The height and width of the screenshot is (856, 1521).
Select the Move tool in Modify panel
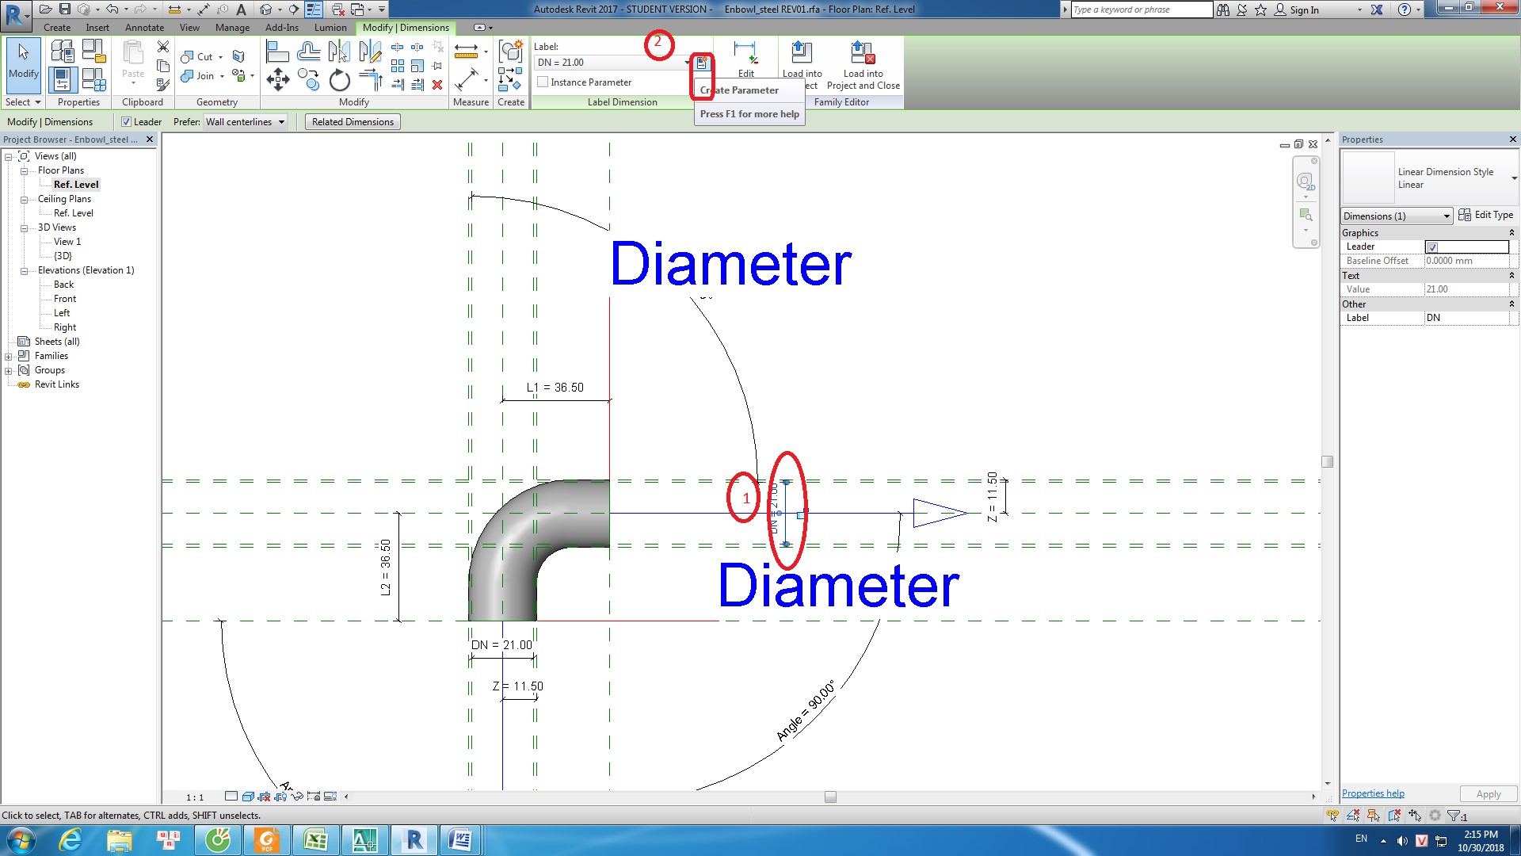pyautogui.click(x=278, y=79)
